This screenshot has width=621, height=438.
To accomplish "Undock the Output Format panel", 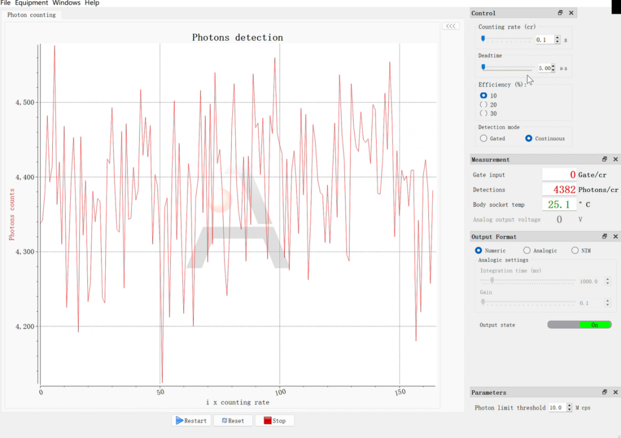I will (604, 236).
